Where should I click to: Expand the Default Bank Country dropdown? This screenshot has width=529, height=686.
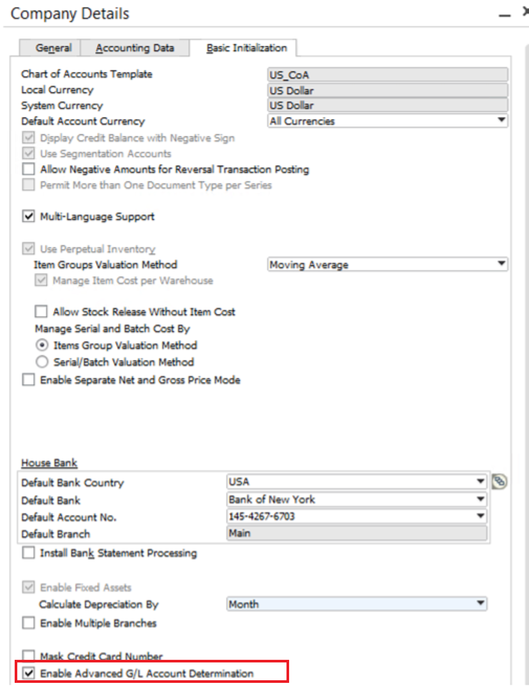point(480,481)
